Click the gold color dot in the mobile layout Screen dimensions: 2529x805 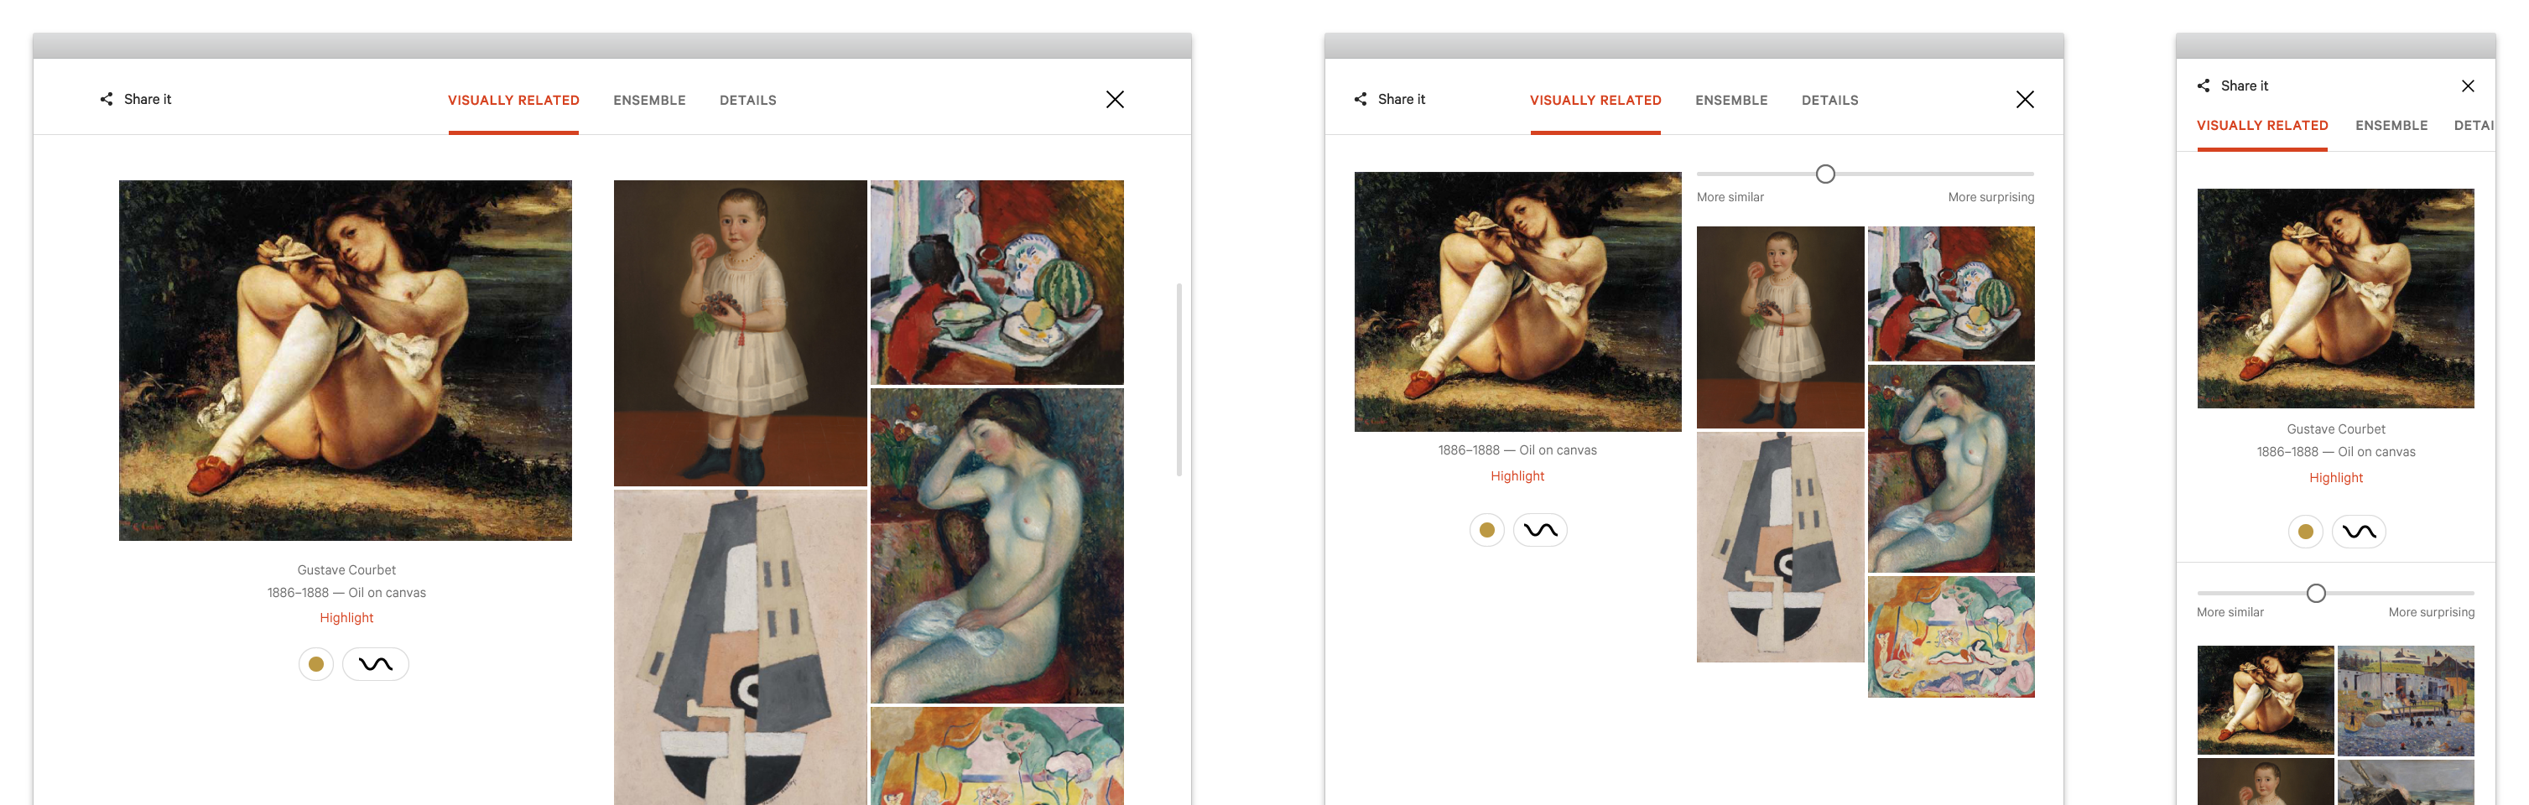click(x=2305, y=532)
